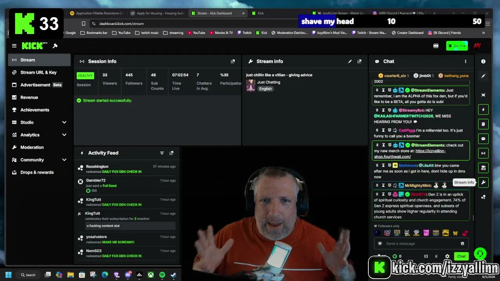This screenshot has height=281, width=500.
Task: Delete the CattPigg chat message
Action: [x=377, y=130]
